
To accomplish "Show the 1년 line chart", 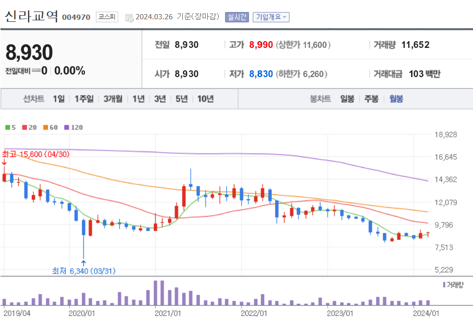I will pyautogui.click(x=139, y=99).
